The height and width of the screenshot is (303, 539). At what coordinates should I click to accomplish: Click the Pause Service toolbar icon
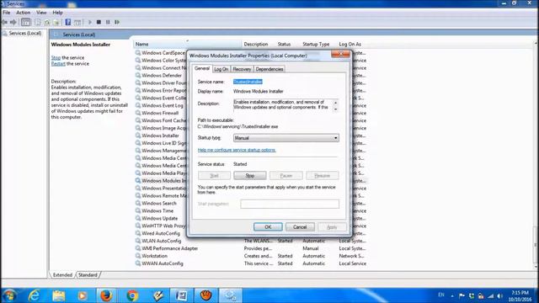point(108,23)
